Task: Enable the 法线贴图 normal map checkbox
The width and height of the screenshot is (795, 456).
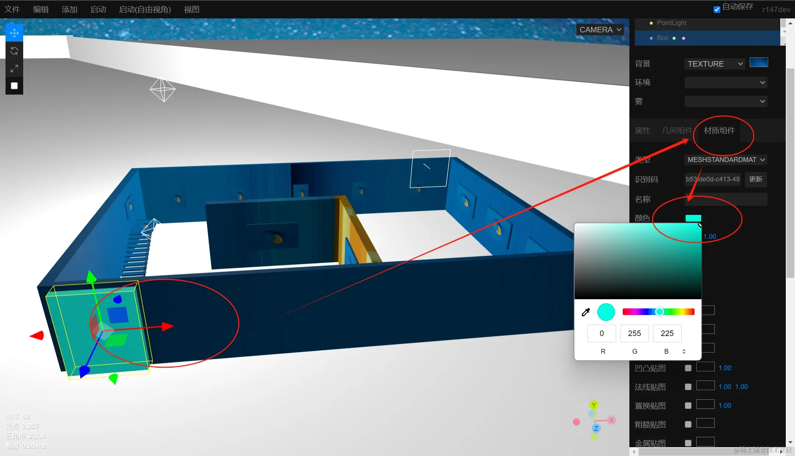Action: coord(688,387)
